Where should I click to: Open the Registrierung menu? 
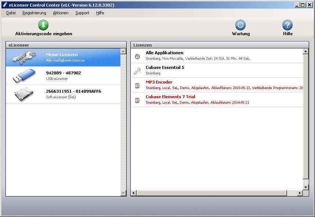click(x=34, y=13)
